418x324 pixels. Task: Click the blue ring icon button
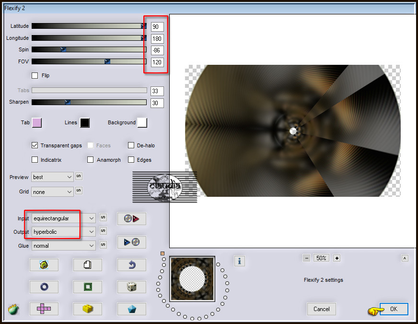pyautogui.click(x=44, y=287)
